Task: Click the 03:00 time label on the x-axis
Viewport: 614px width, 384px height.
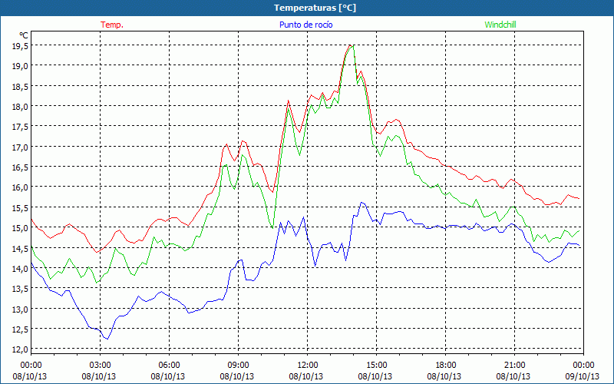Action: tap(101, 365)
